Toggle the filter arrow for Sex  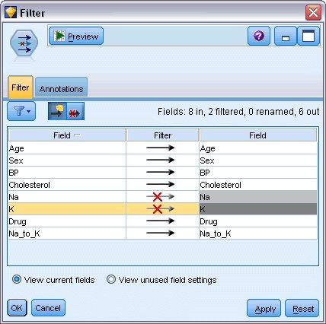(x=160, y=160)
